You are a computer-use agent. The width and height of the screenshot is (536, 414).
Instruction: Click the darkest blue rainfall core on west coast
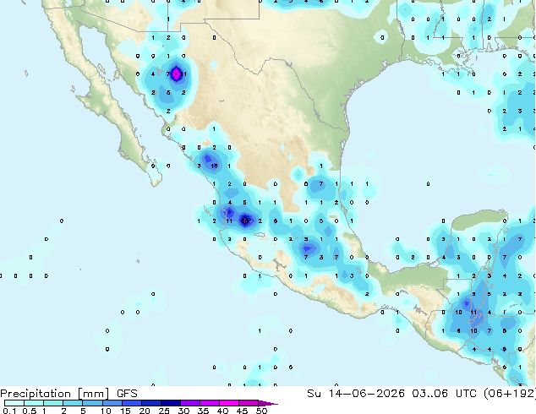point(245,221)
